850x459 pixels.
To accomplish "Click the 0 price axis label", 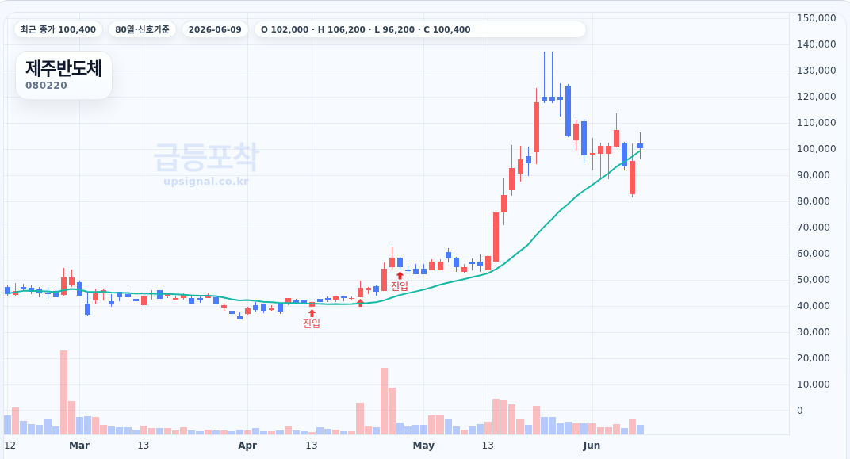I will point(799,410).
